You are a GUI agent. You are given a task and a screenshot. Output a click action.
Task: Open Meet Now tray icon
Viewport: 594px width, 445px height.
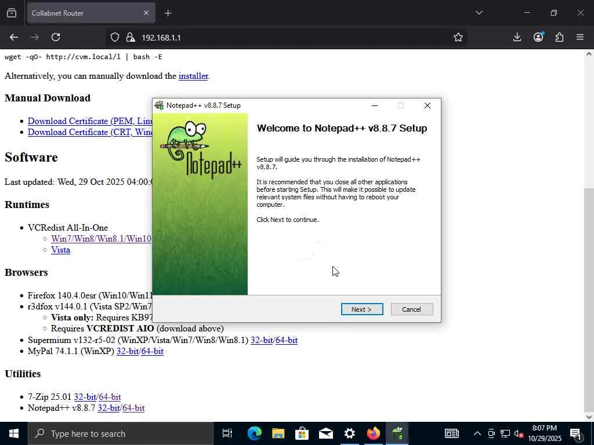click(x=491, y=433)
